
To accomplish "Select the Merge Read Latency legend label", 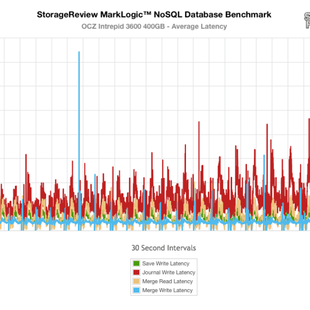I will click(167, 281).
